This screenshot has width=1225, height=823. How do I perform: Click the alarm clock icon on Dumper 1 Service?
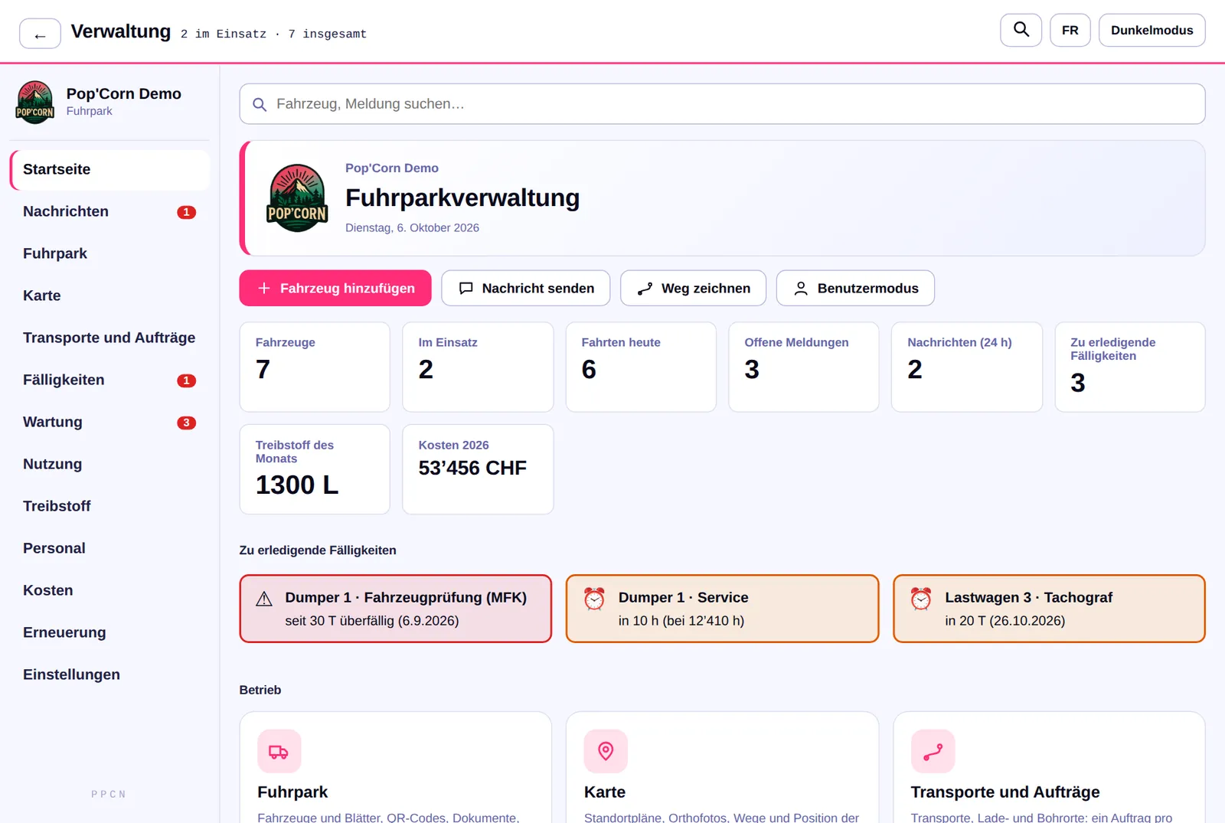pyautogui.click(x=594, y=599)
